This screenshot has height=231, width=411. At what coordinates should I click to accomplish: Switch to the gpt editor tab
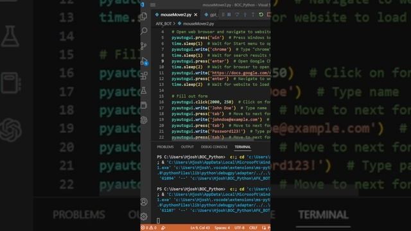click(211, 15)
